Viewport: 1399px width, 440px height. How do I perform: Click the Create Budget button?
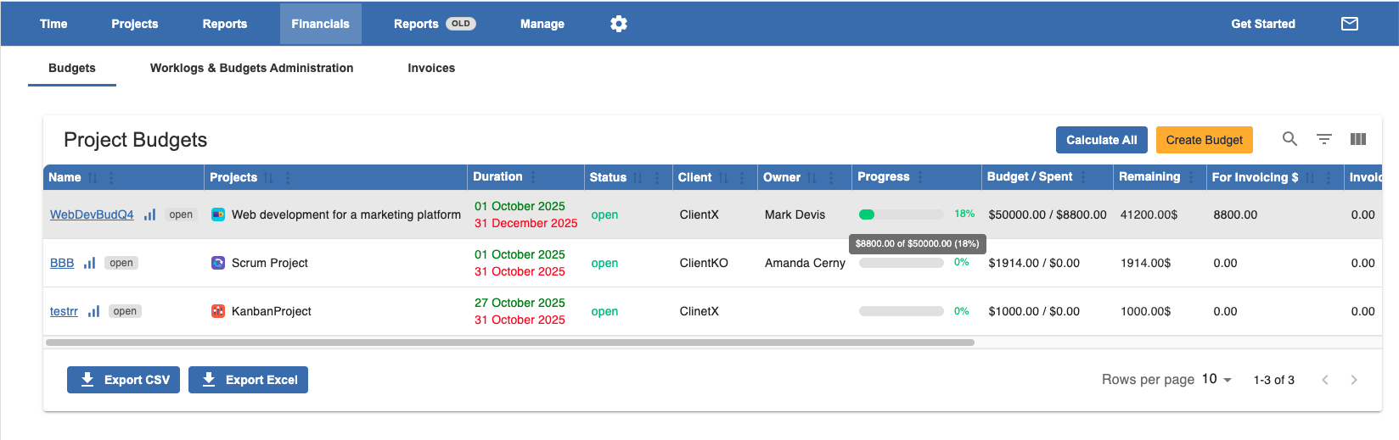click(1204, 140)
